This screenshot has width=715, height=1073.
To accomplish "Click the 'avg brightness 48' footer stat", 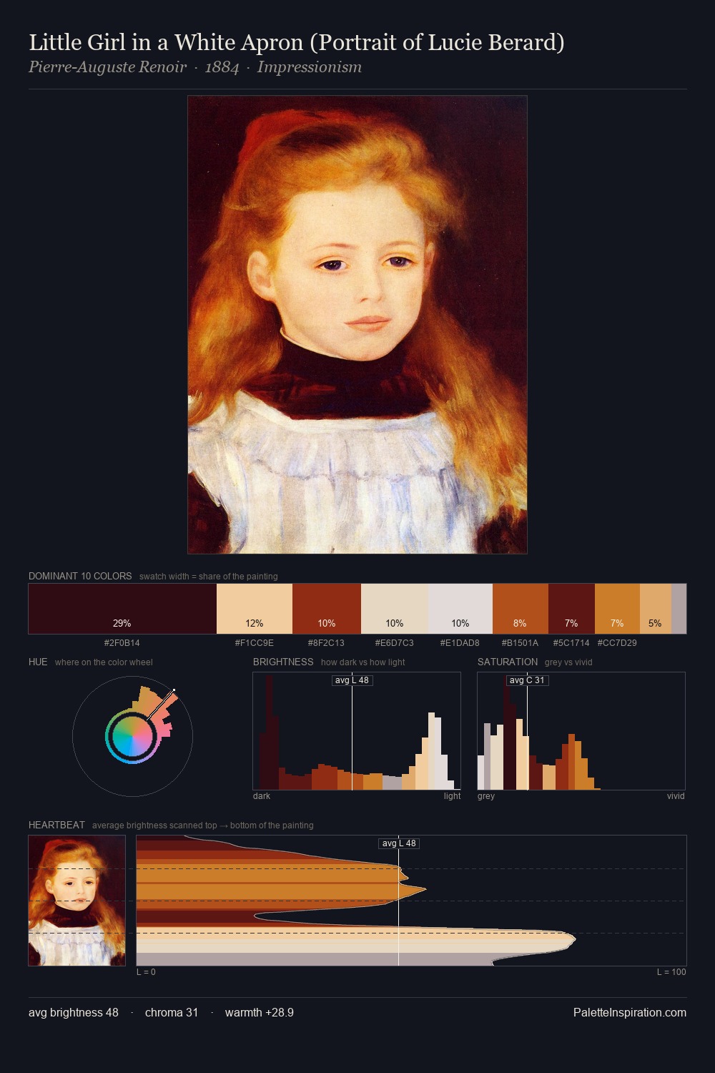I will click(x=74, y=1013).
